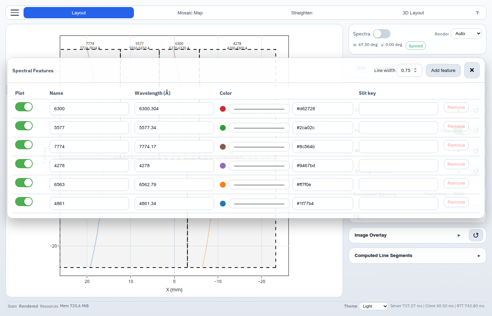This screenshot has height=316, width=492.
Task: Edit the name field containing 6300
Action: (x=89, y=109)
